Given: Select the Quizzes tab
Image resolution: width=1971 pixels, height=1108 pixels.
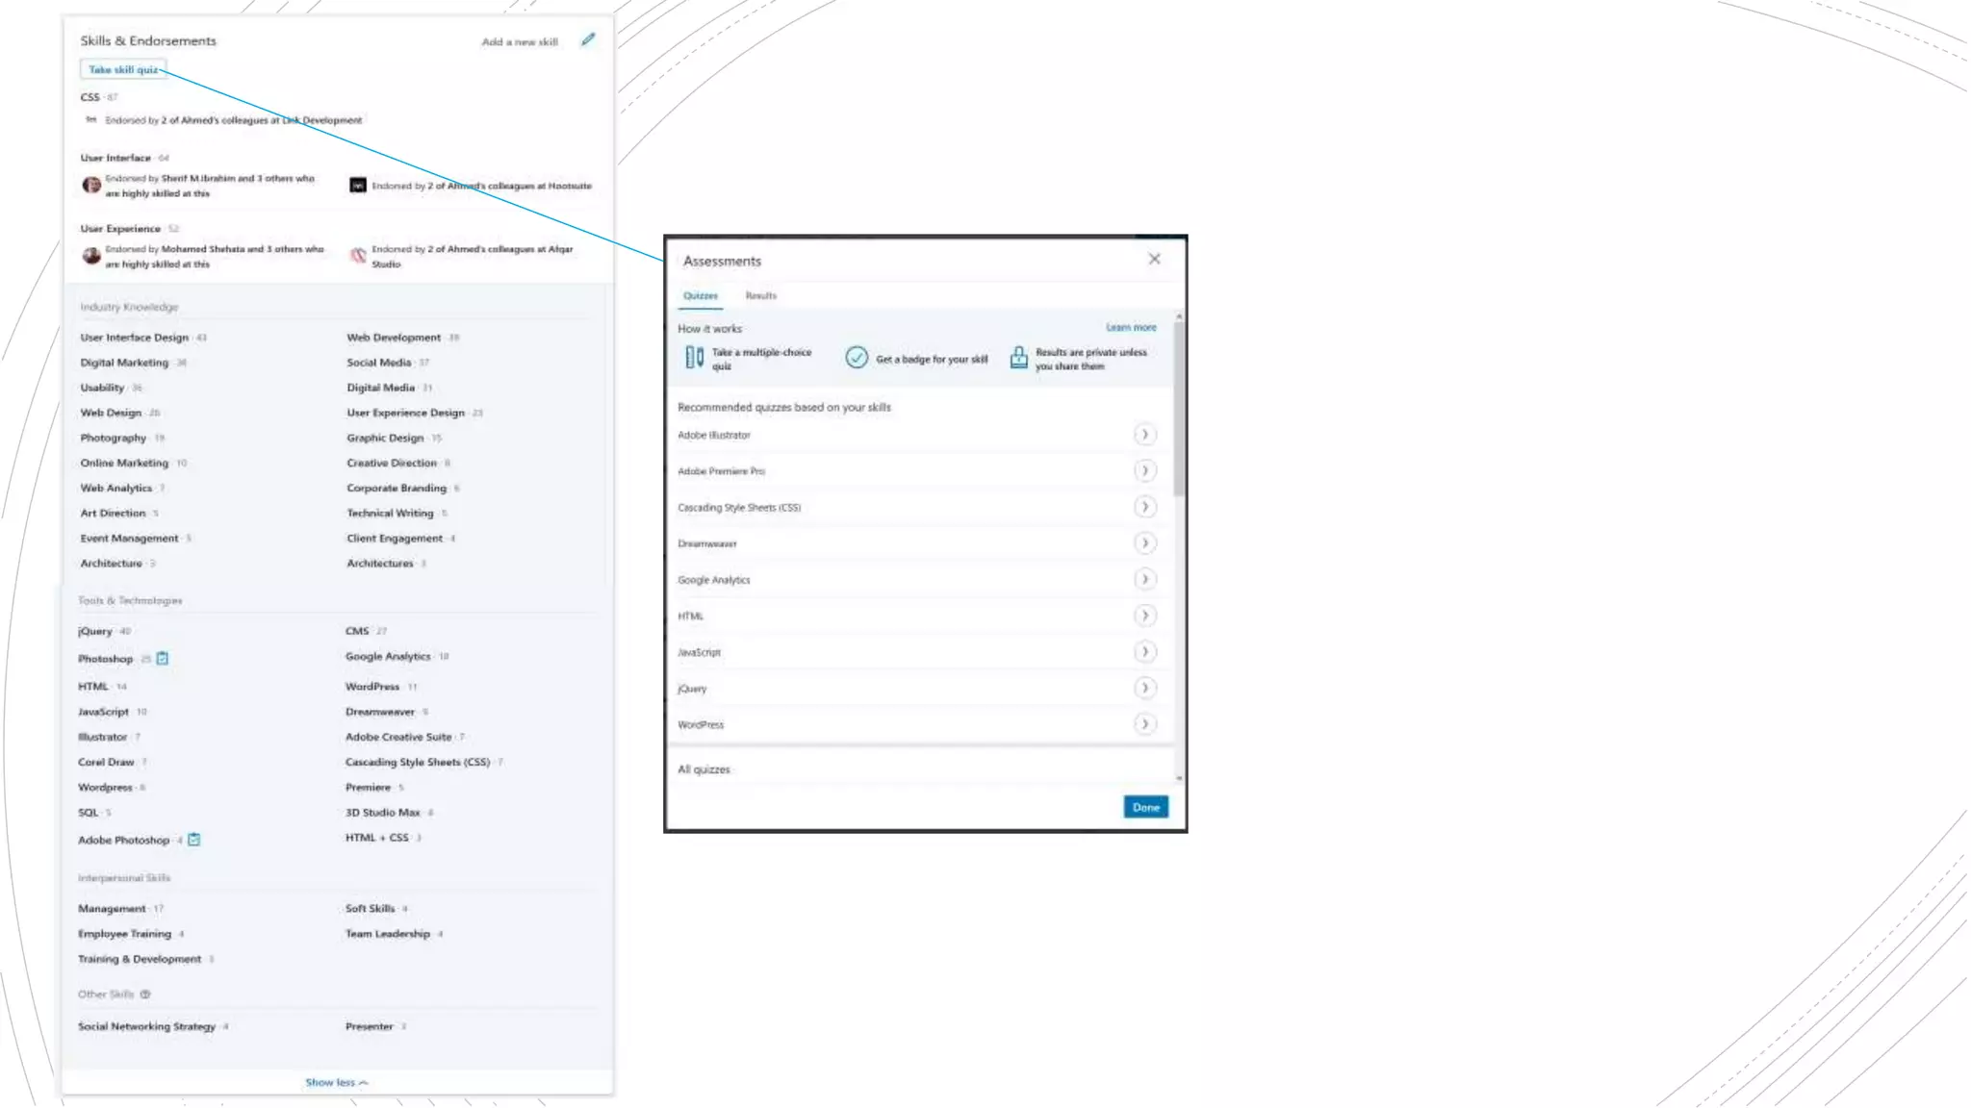Looking at the screenshot, I should click(700, 296).
